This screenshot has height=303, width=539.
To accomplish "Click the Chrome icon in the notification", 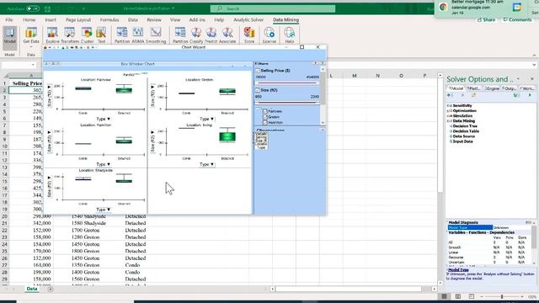I will tap(443, 8).
